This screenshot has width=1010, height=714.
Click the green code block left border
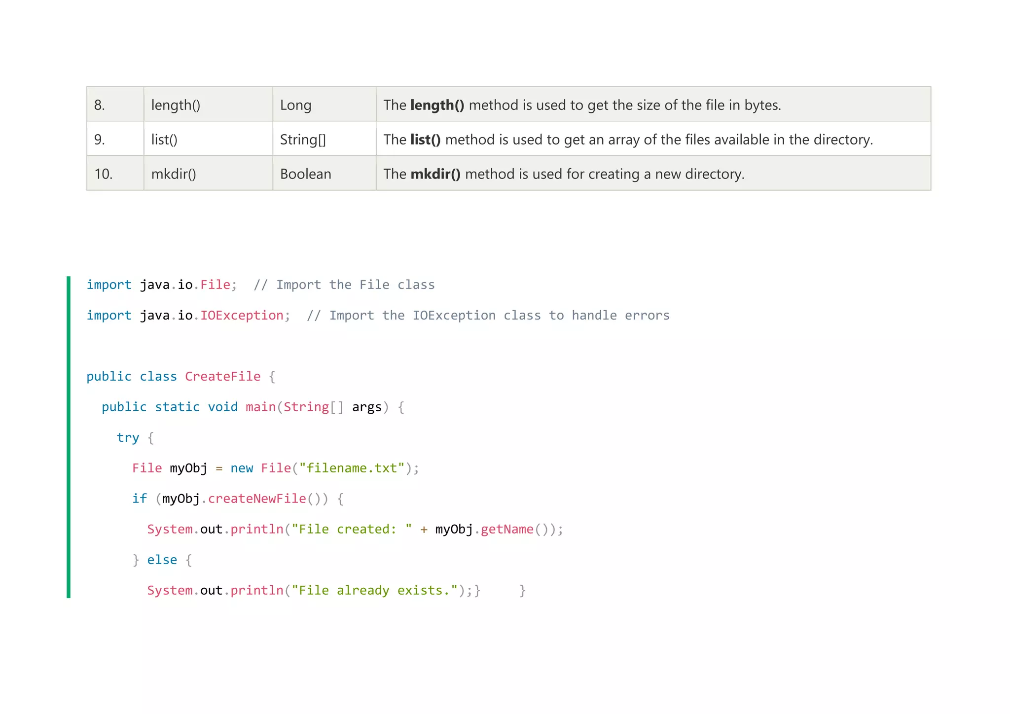(x=69, y=437)
